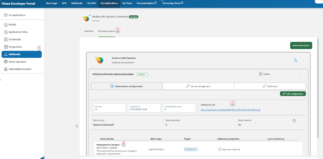Open My Team in top navigation
This screenshot has height=159, width=323.
click(x=127, y=3)
